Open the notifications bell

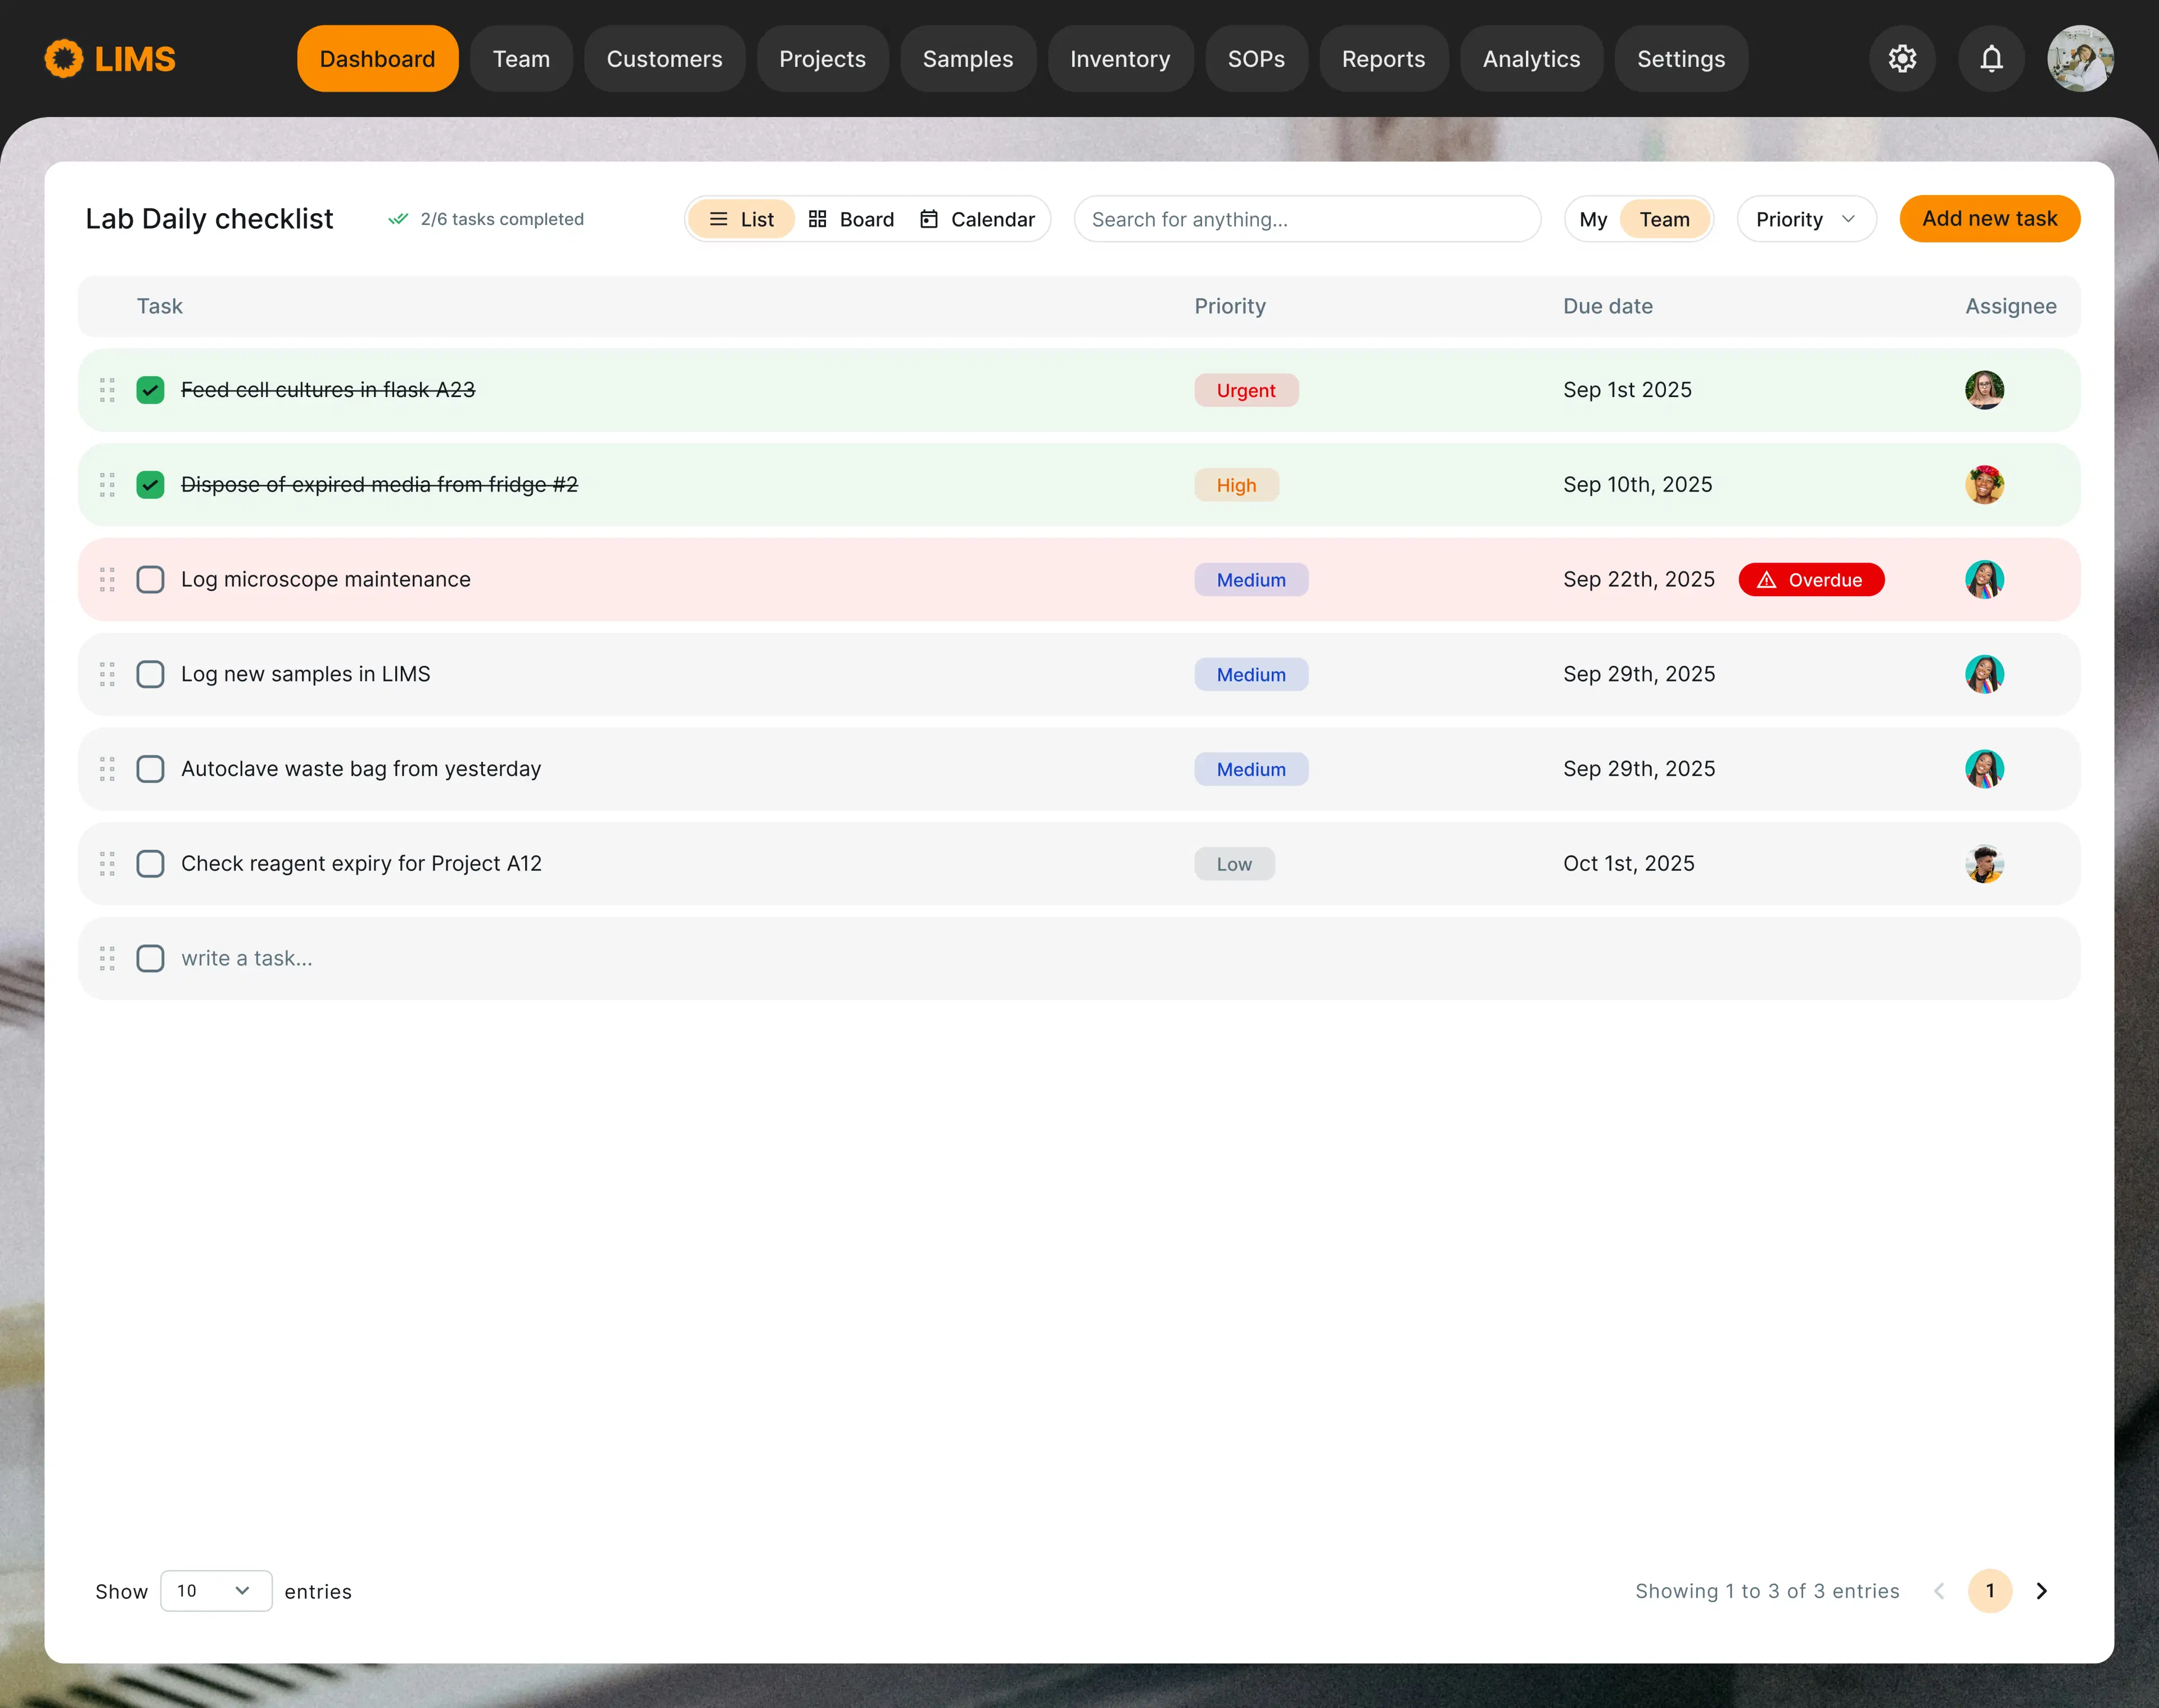click(1991, 59)
